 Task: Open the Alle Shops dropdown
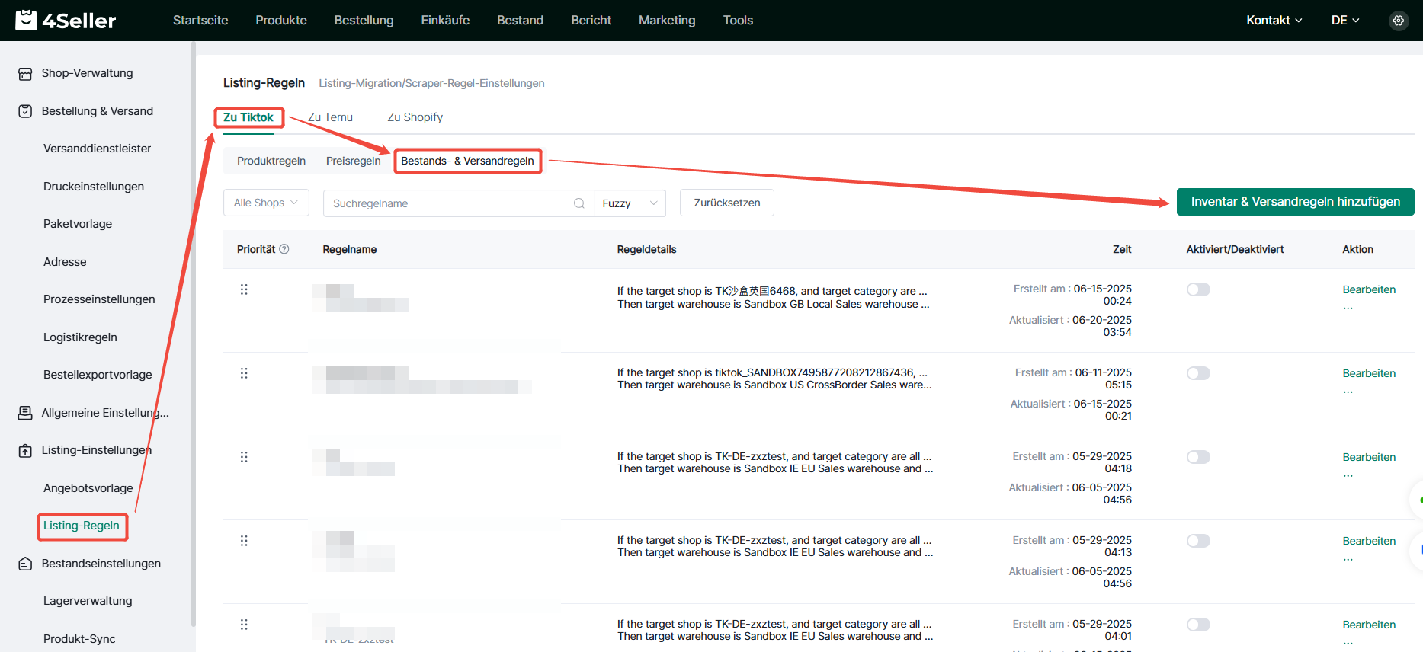[266, 203]
